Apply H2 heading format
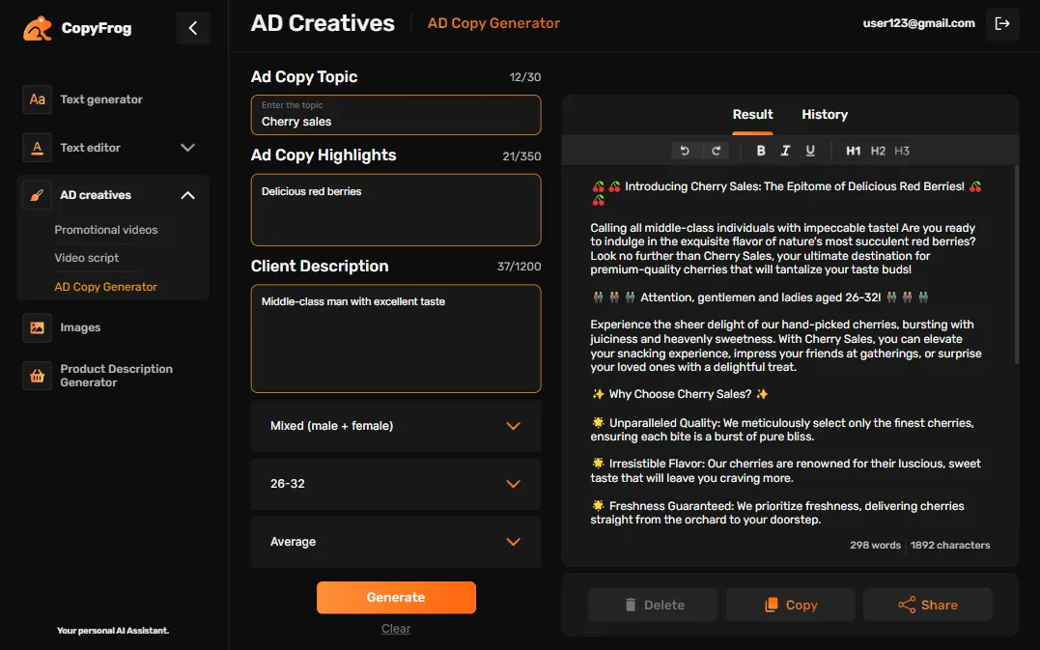Image resolution: width=1040 pixels, height=650 pixels. tap(876, 151)
